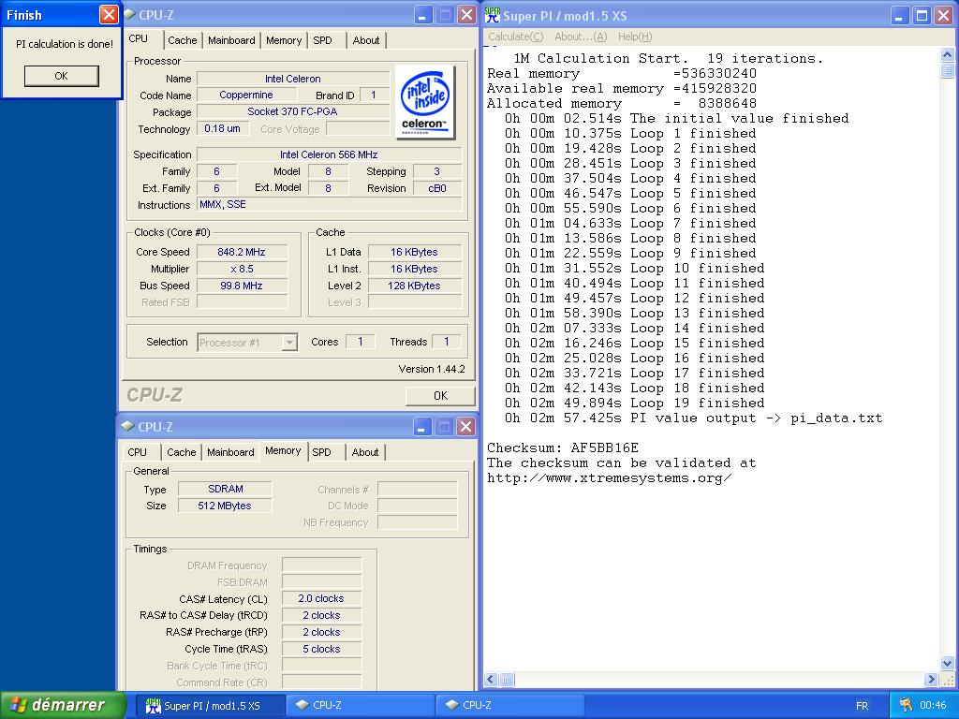Click FR language indicator in taskbar

point(862,706)
